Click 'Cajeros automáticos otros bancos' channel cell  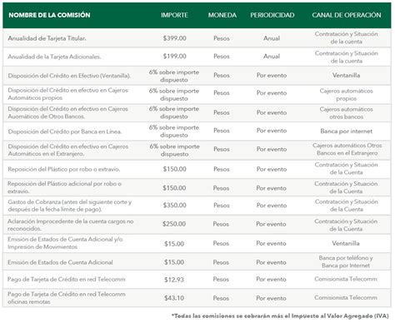coord(346,113)
